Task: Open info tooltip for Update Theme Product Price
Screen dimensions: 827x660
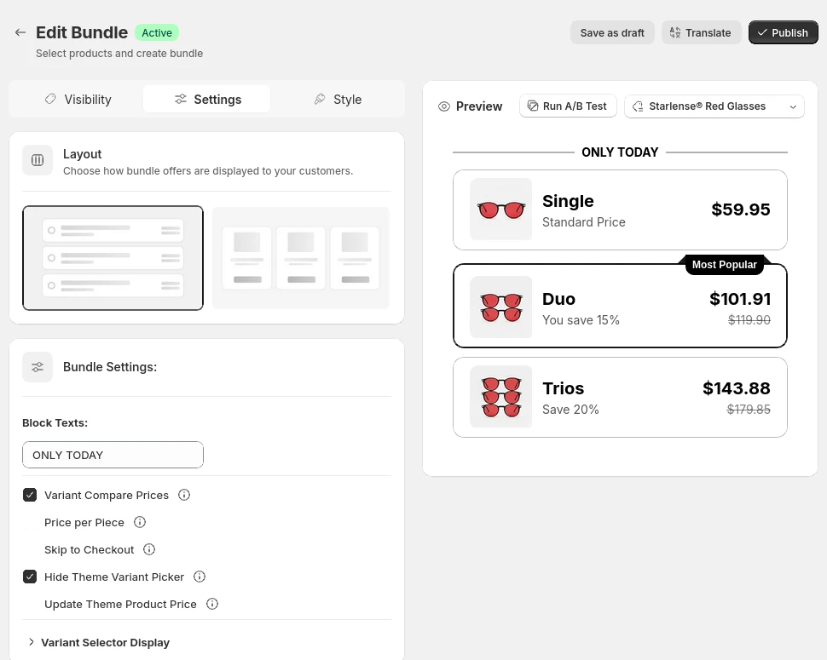Action: (212, 604)
